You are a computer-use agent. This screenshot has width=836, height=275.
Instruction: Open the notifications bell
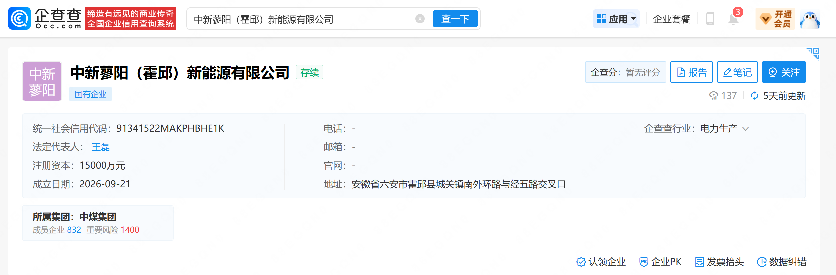pyautogui.click(x=733, y=19)
